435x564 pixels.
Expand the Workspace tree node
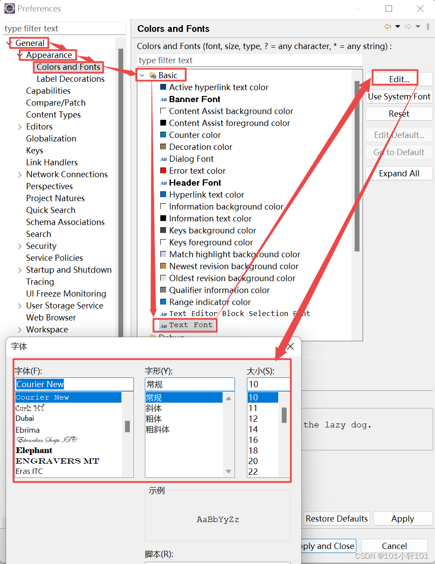coord(19,330)
